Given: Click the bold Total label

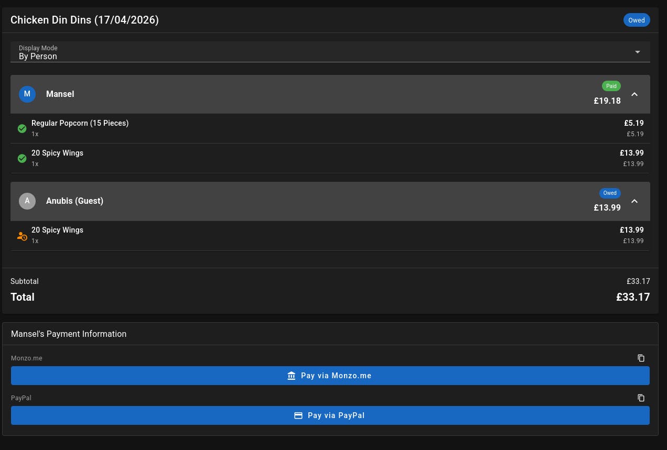Looking at the screenshot, I should point(23,297).
